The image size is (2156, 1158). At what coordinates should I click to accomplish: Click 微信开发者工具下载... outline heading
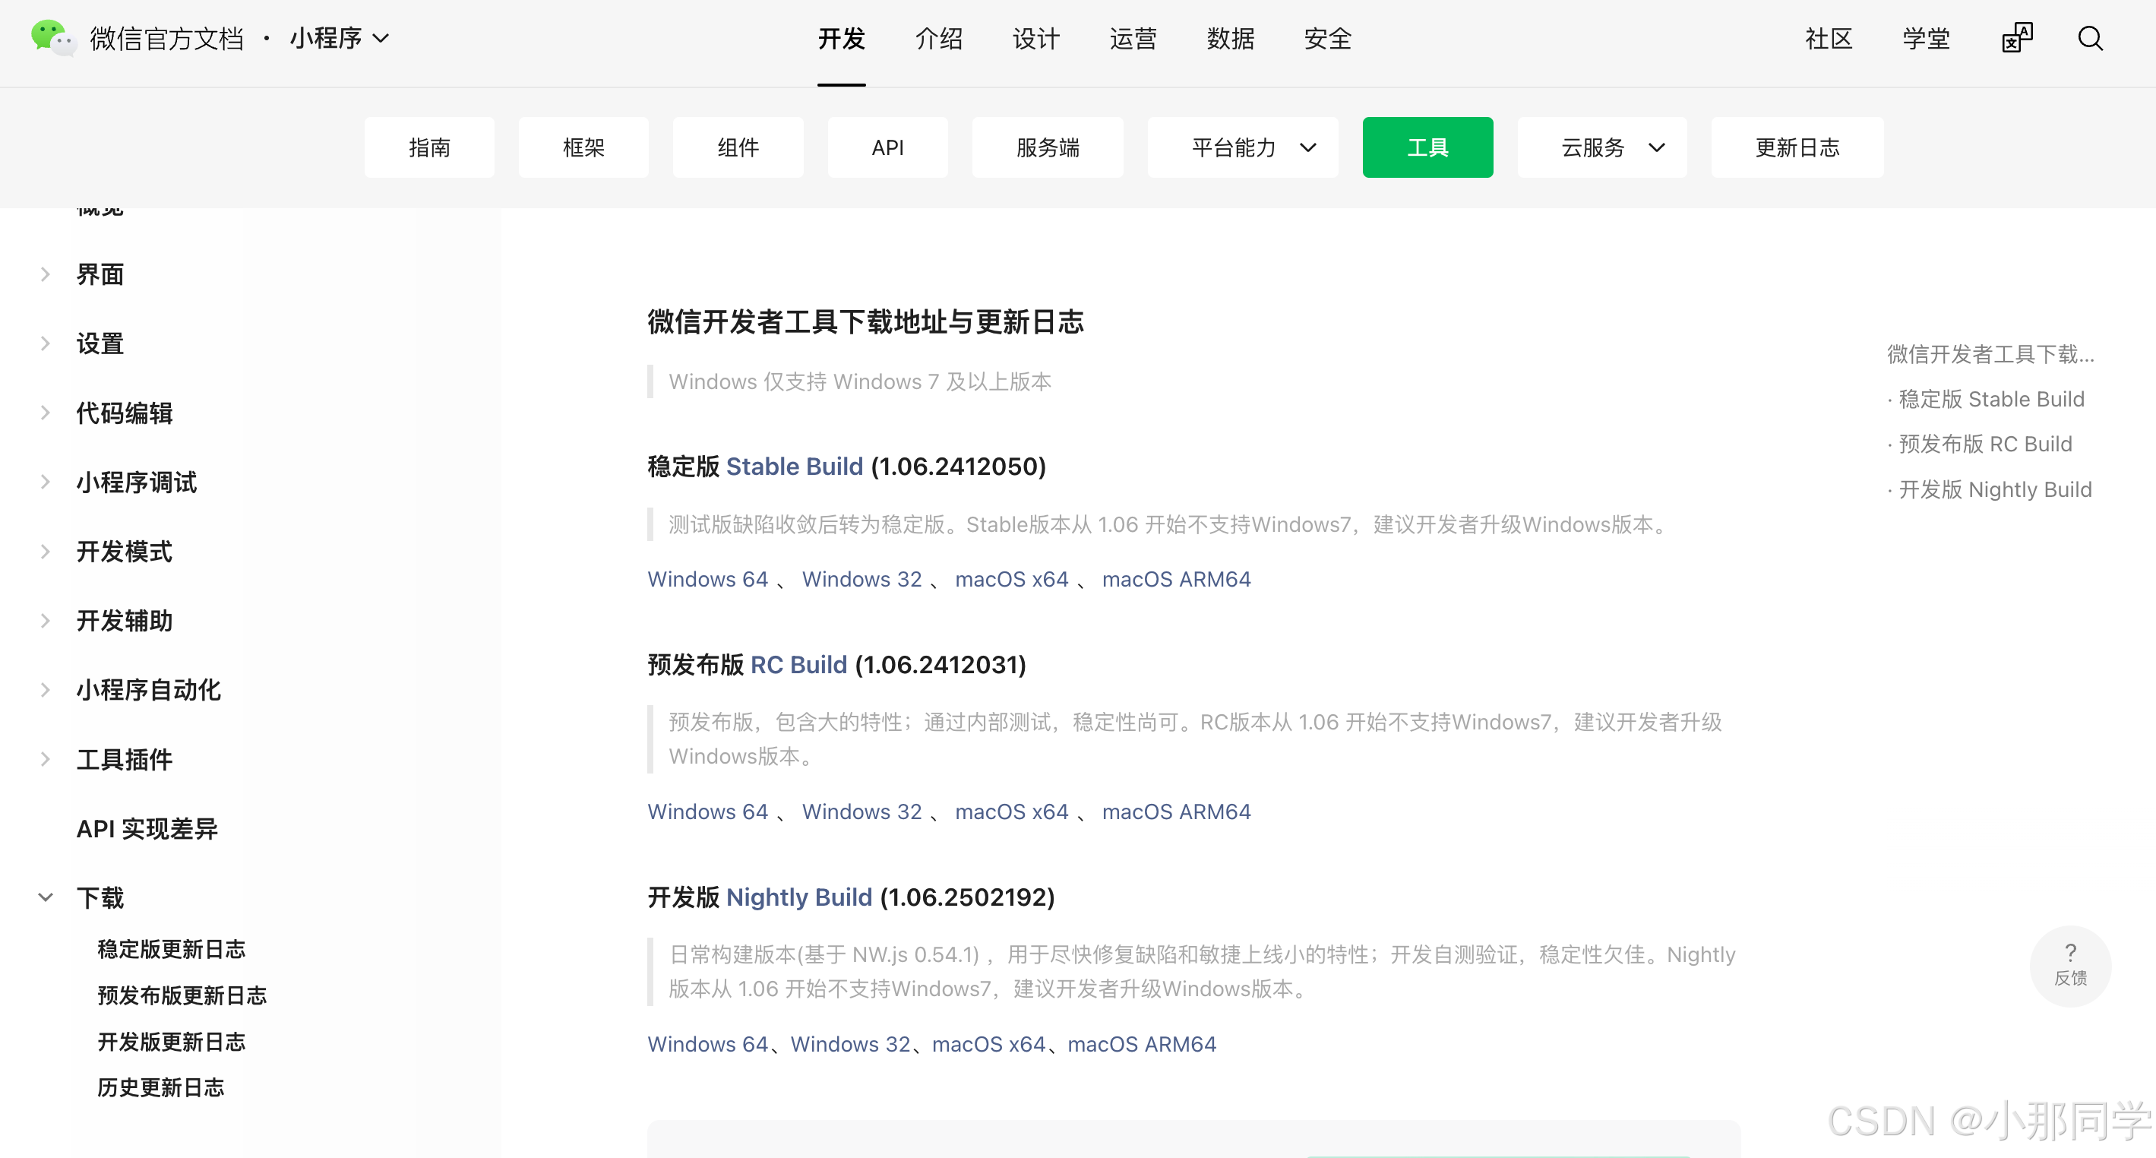click(x=1990, y=353)
